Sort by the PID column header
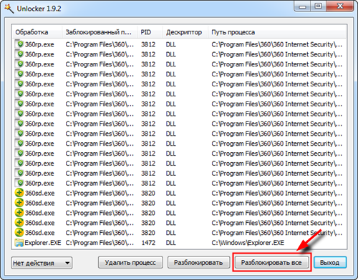 coord(150,32)
